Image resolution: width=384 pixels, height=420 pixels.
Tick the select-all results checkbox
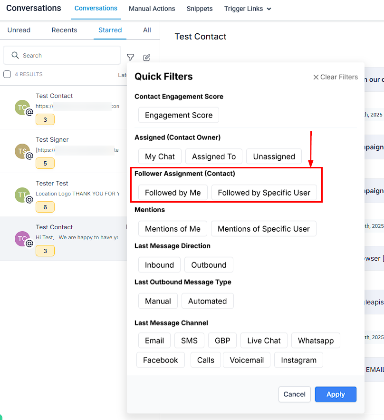tap(7, 74)
